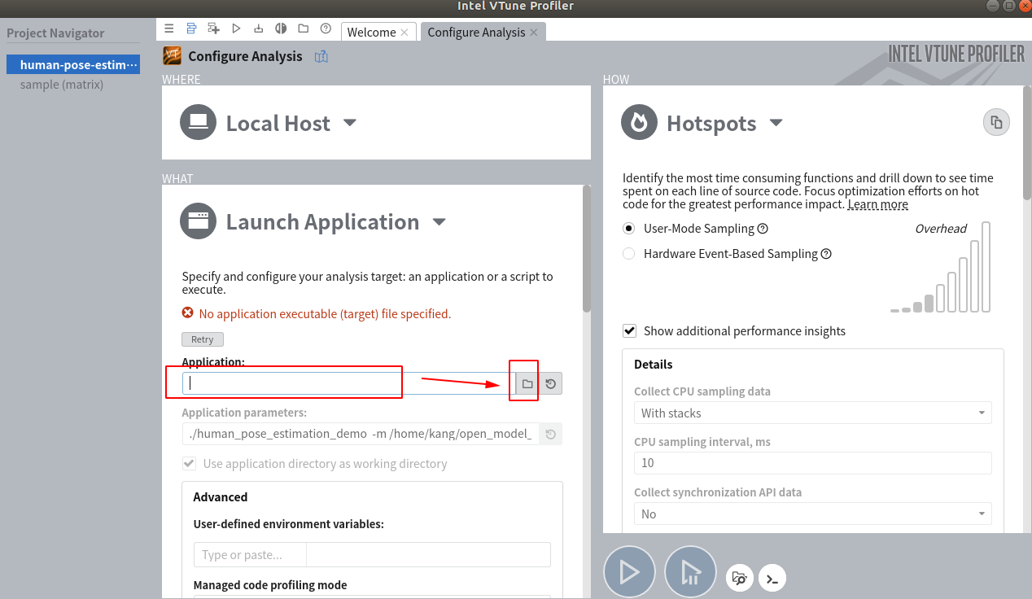Click the Advanced section heading
The width and height of the screenshot is (1032, 599).
pyautogui.click(x=221, y=496)
